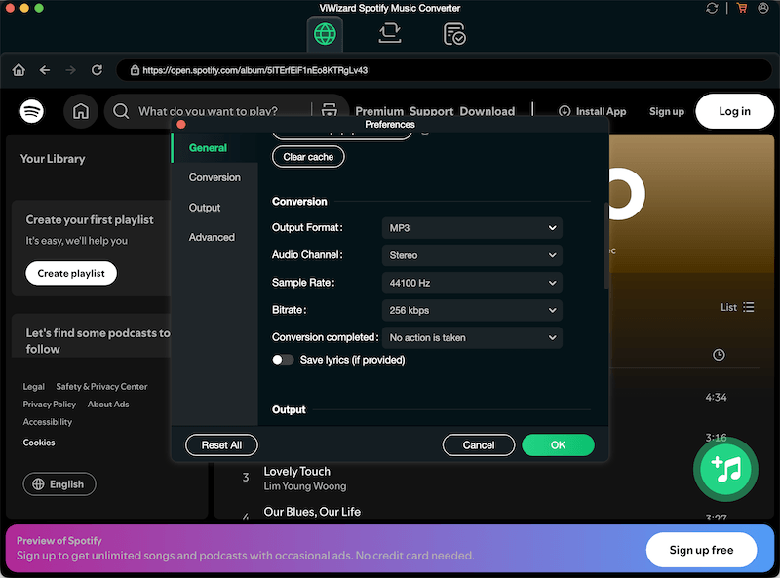The height and width of the screenshot is (578, 780).
Task: Reload the page with the refresh icon
Action: (x=97, y=70)
